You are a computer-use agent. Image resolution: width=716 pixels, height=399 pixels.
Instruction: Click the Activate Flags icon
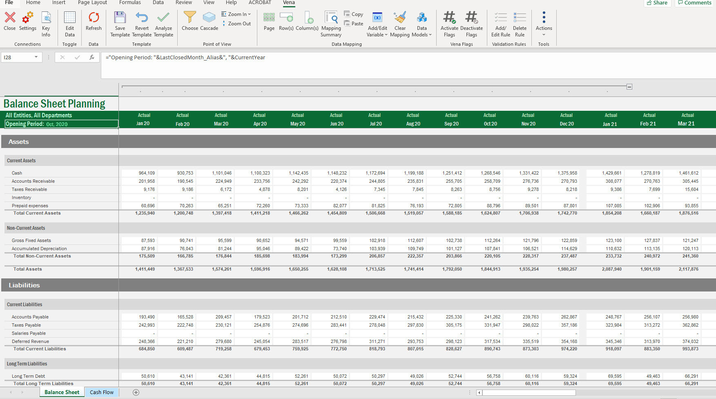pos(449,18)
